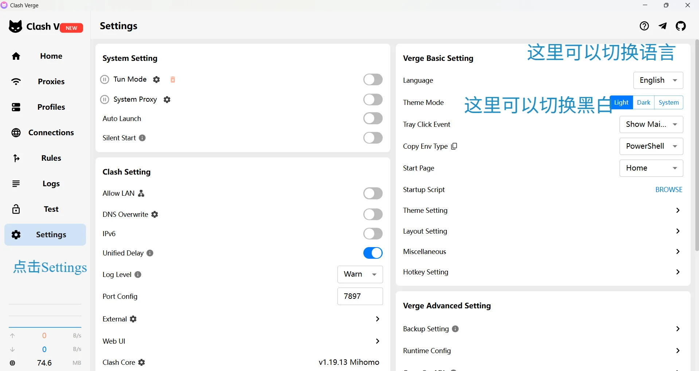699x371 pixels.
Task: Open the GitHub repository icon
Action: (x=681, y=26)
